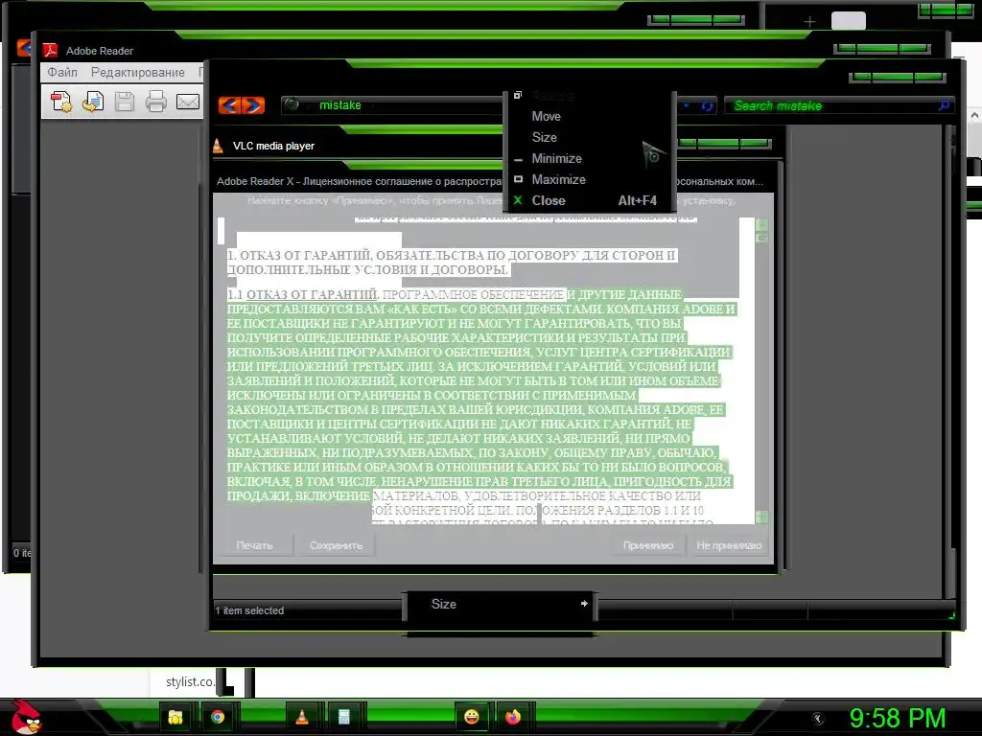Show hidden tray icons arrow near clock

[817, 719]
